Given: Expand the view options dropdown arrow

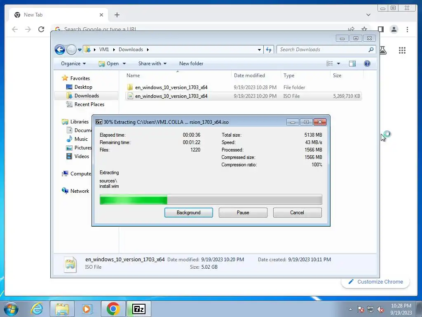Looking at the screenshot, I should [339, 64].
